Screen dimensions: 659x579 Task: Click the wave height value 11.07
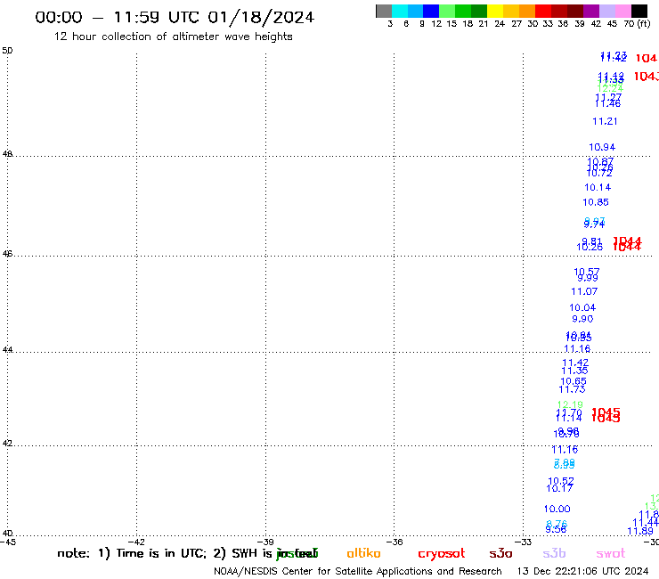point(584,291)
